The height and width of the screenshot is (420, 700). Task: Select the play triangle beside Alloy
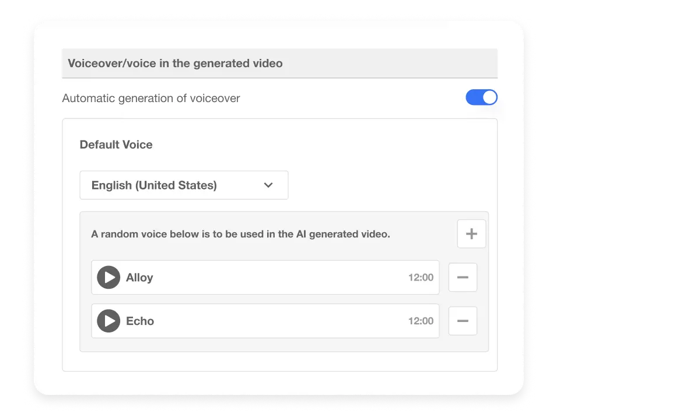pyautogui.click(x=108, y=277)
